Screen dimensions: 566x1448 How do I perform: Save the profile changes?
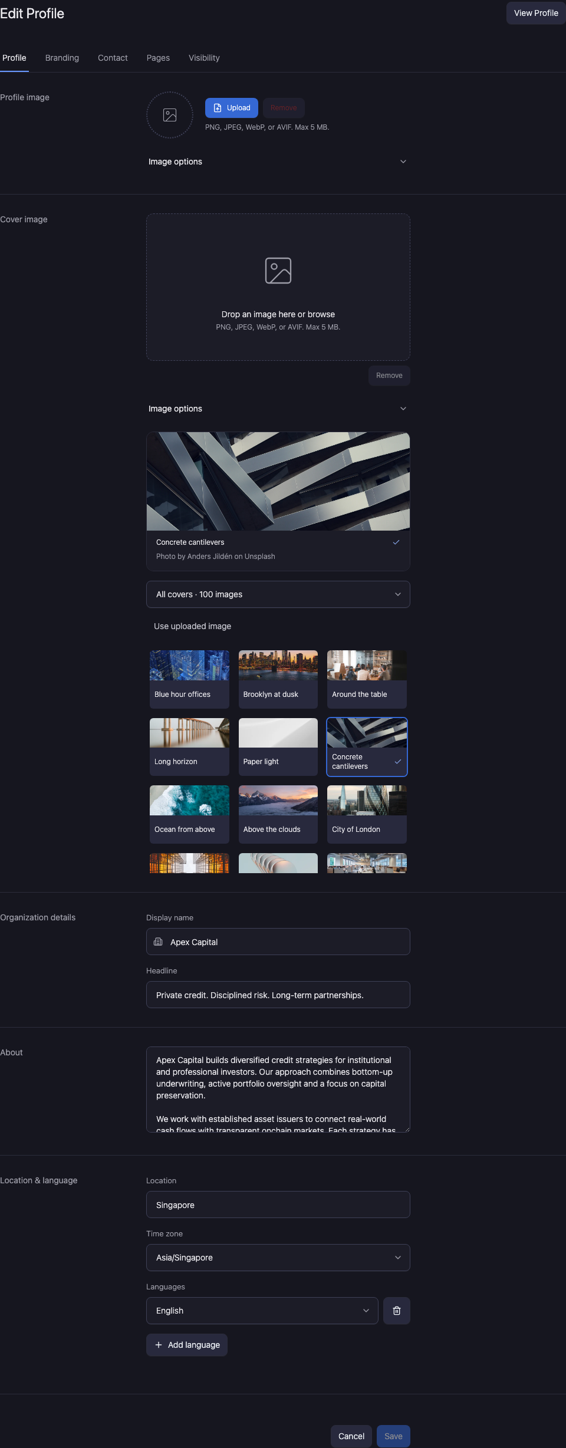pyautogui.click(x=393, y=1436)
